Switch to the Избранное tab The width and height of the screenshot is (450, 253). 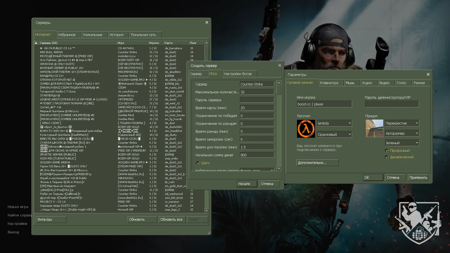[x=67, y=35]
